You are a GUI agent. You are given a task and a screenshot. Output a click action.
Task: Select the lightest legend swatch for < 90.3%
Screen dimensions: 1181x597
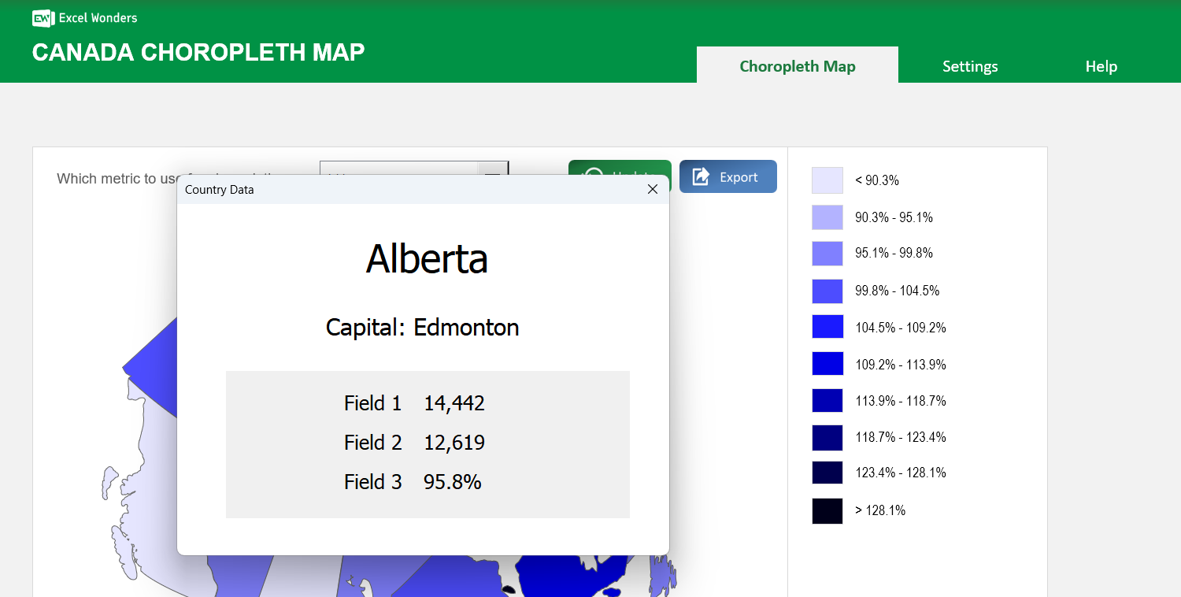pos(827,180)
